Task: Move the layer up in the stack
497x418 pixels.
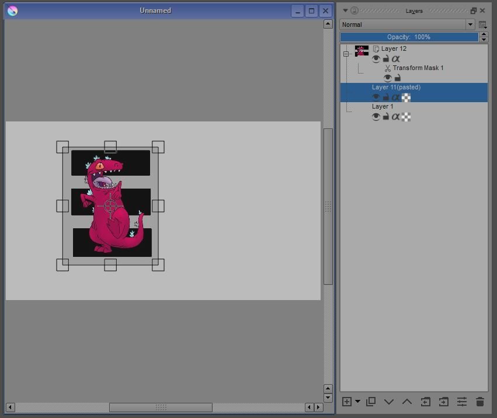Action: click(407, 402)
